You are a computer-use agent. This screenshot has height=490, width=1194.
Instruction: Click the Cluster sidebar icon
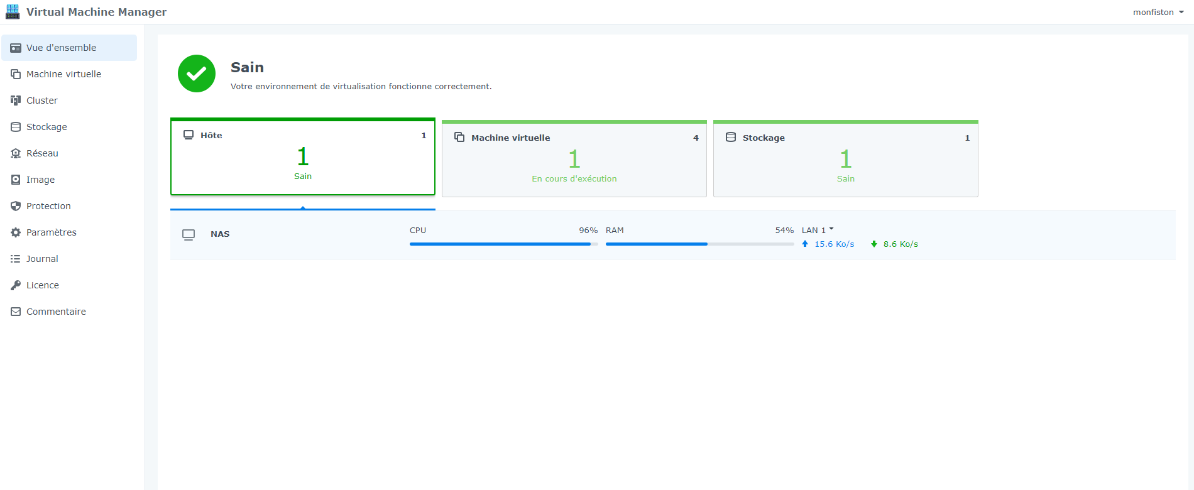pos(16,101)
